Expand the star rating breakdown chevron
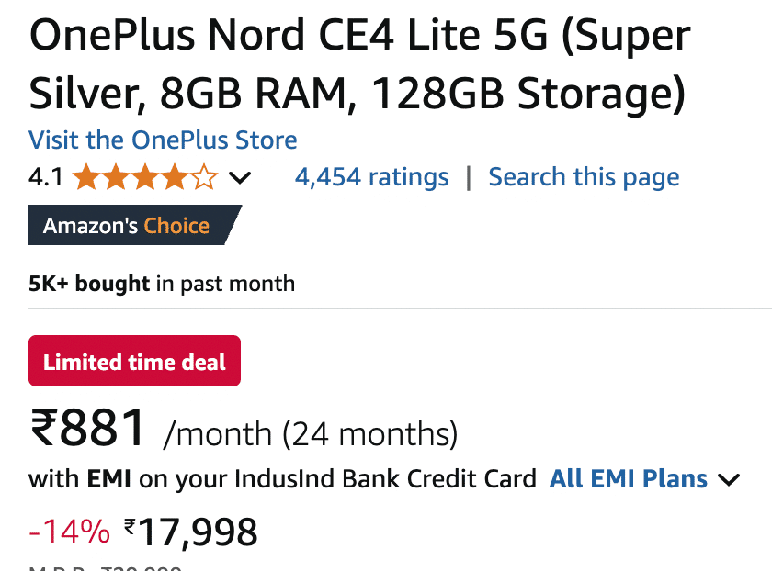This screenshot has height=571, width=772. pos(239,177)
